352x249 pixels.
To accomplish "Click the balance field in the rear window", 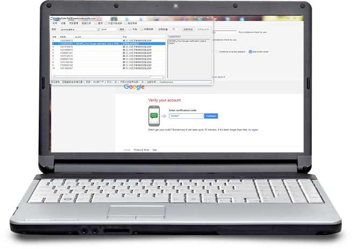I will coord(225,33).
